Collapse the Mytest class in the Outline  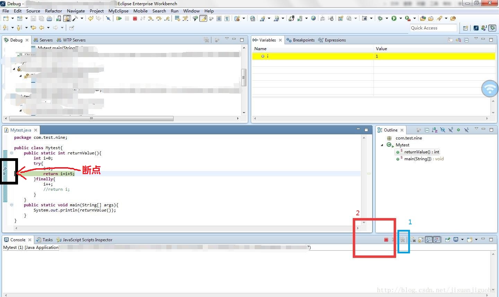[x=382, y=145]
